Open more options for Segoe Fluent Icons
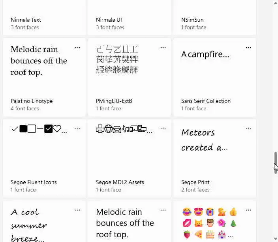The image size is (278, 242). click(x=78, y=129)
